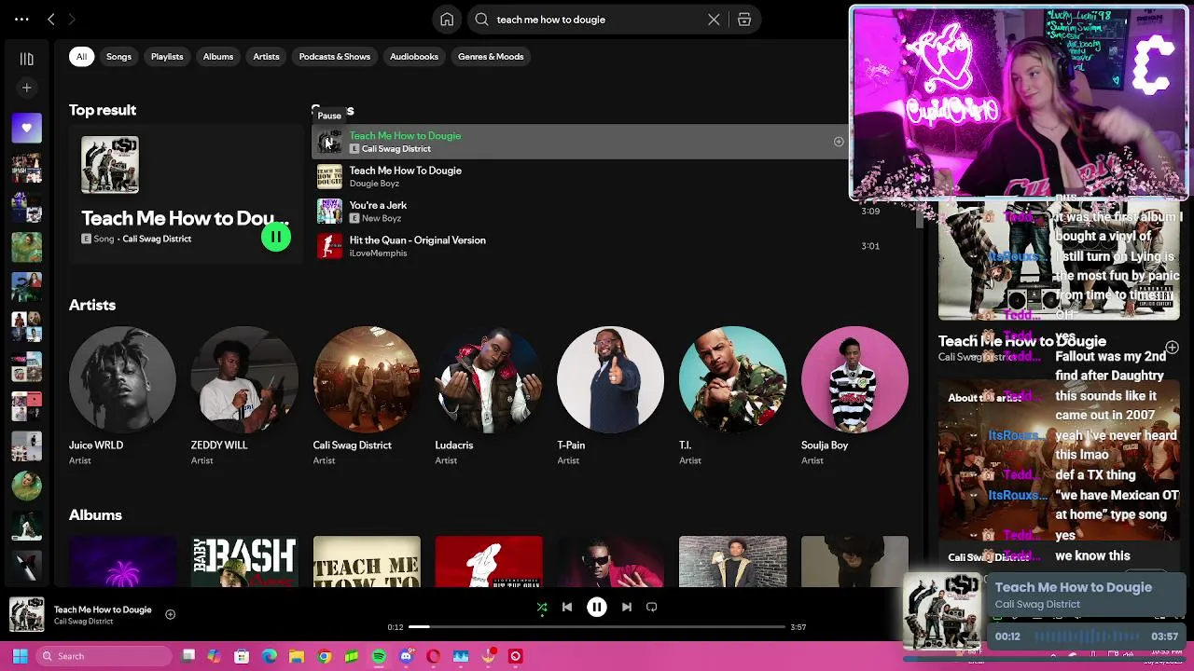Filter search results by Audiobooks
1194x671 pixels.
pyautogui.click(x=414, y=57)
